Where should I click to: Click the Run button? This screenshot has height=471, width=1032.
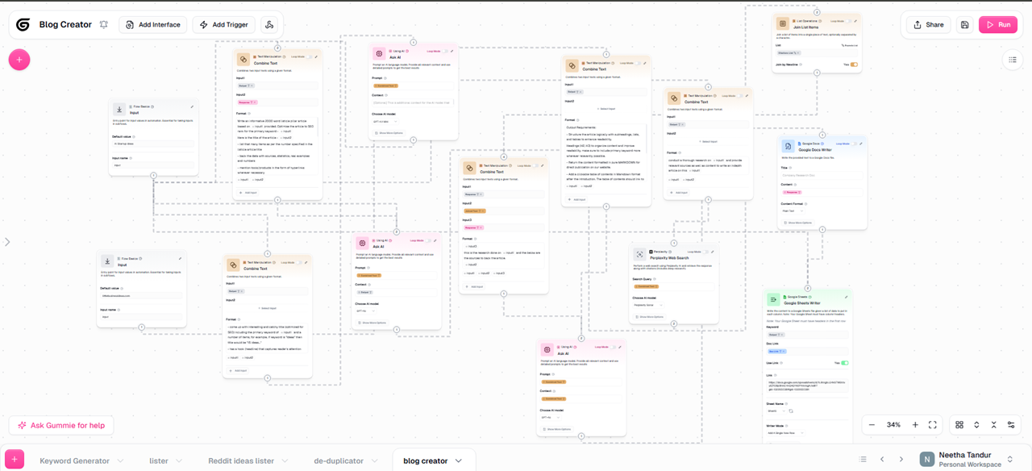click(x=997, y=25)
